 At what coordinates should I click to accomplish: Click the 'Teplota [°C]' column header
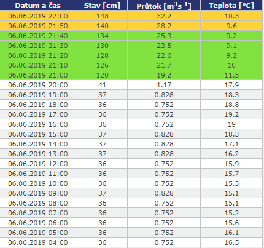pos(231,6)
